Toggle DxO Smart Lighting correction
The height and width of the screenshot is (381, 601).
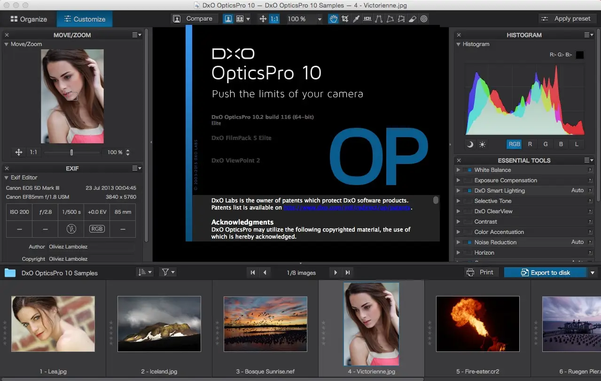tap(468, 191)
